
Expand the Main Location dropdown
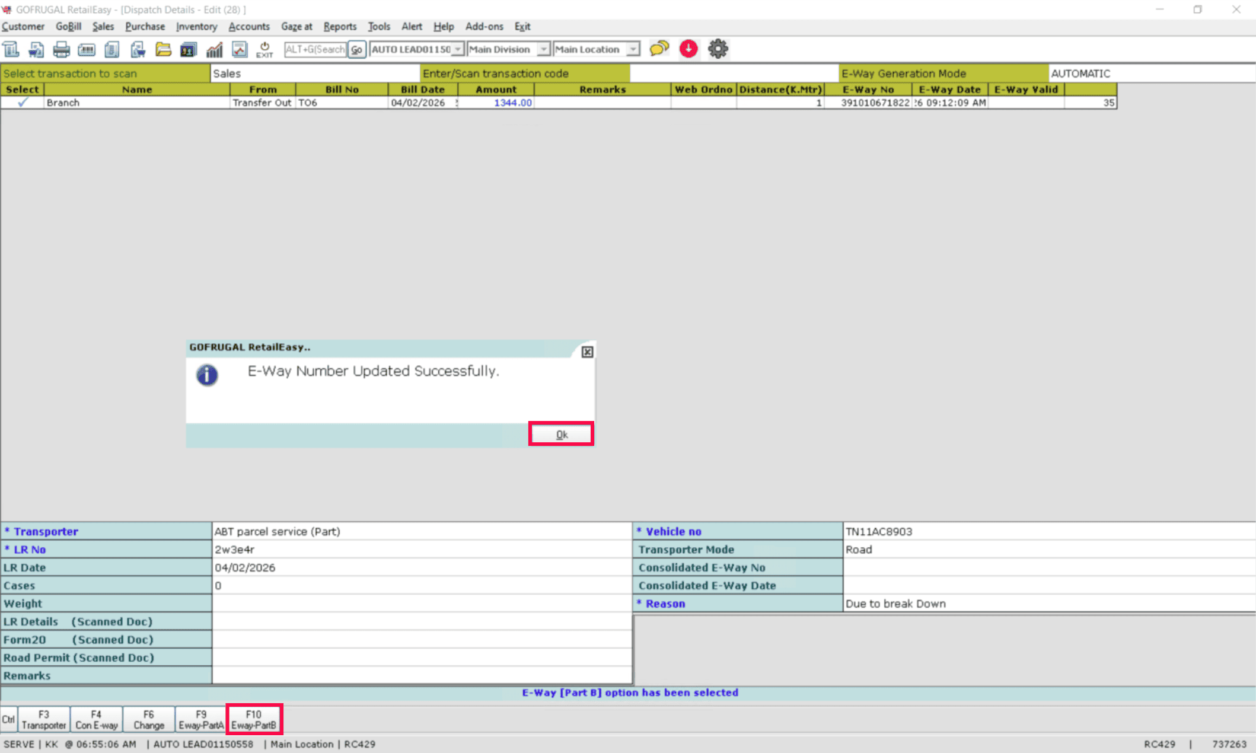pos(633,49)
